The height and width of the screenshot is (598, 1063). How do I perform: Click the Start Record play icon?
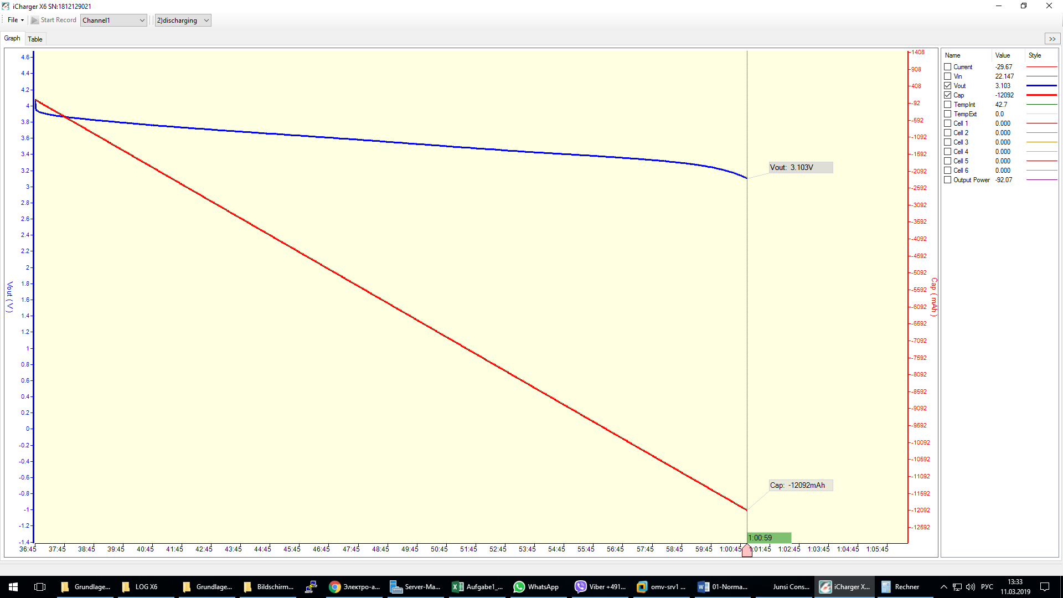pos(35,20)
